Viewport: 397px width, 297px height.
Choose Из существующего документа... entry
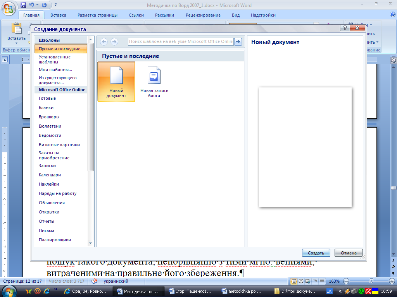tap(61, 80)
